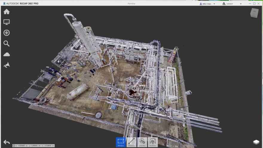Open the cloud icon in sidebar
This screenshot has height=148, width=263.
(7, 54)
